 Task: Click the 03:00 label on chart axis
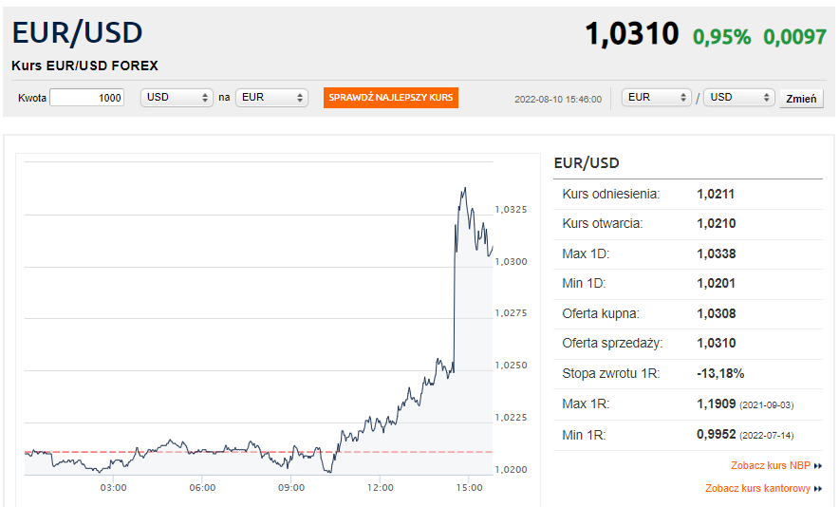(114, 488)
